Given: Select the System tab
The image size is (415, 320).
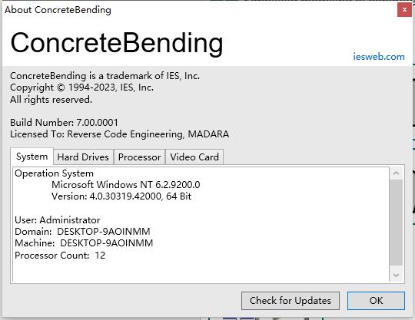Looking at the screenshot, I should point(32,157).
